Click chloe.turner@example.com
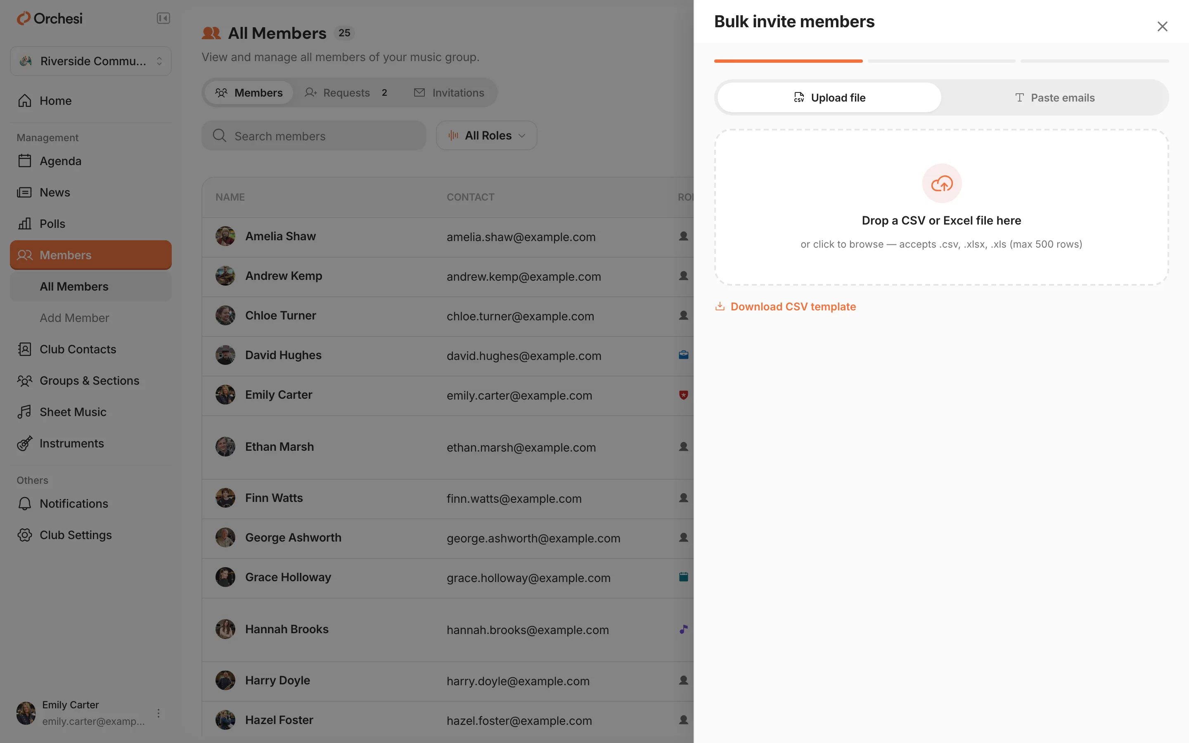 point(520,317)
